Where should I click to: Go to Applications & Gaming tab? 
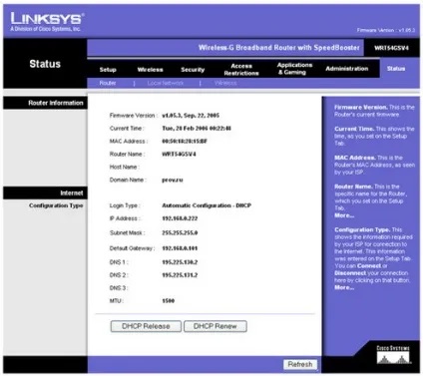pyautogui.click(x=294, y=69)
